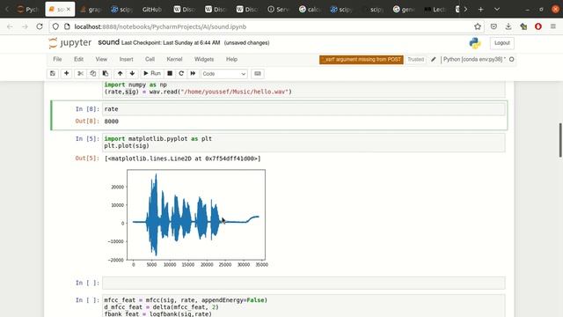This screenshot has height=317, width=563.
Task: Open the cell type Code dropdown
Action: pyautogui.click(x=224, y=74)
